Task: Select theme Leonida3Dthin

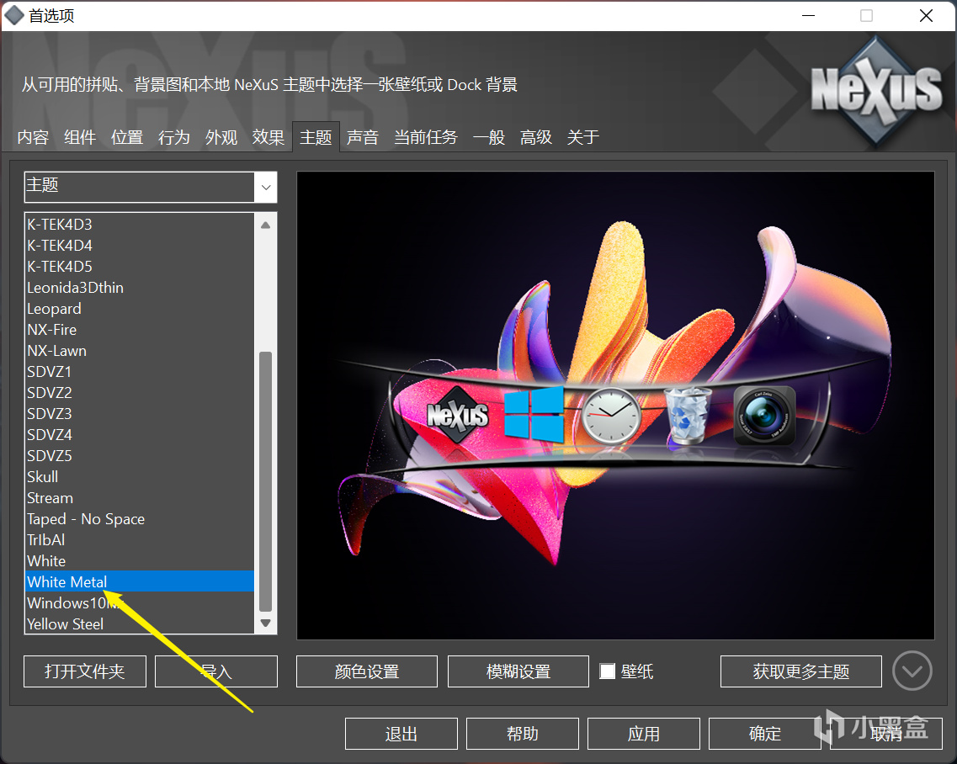Action: point(139,288)
